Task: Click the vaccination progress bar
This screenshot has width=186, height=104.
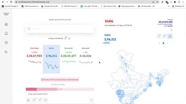Action: pyautogui.click(x=60, y=89)
